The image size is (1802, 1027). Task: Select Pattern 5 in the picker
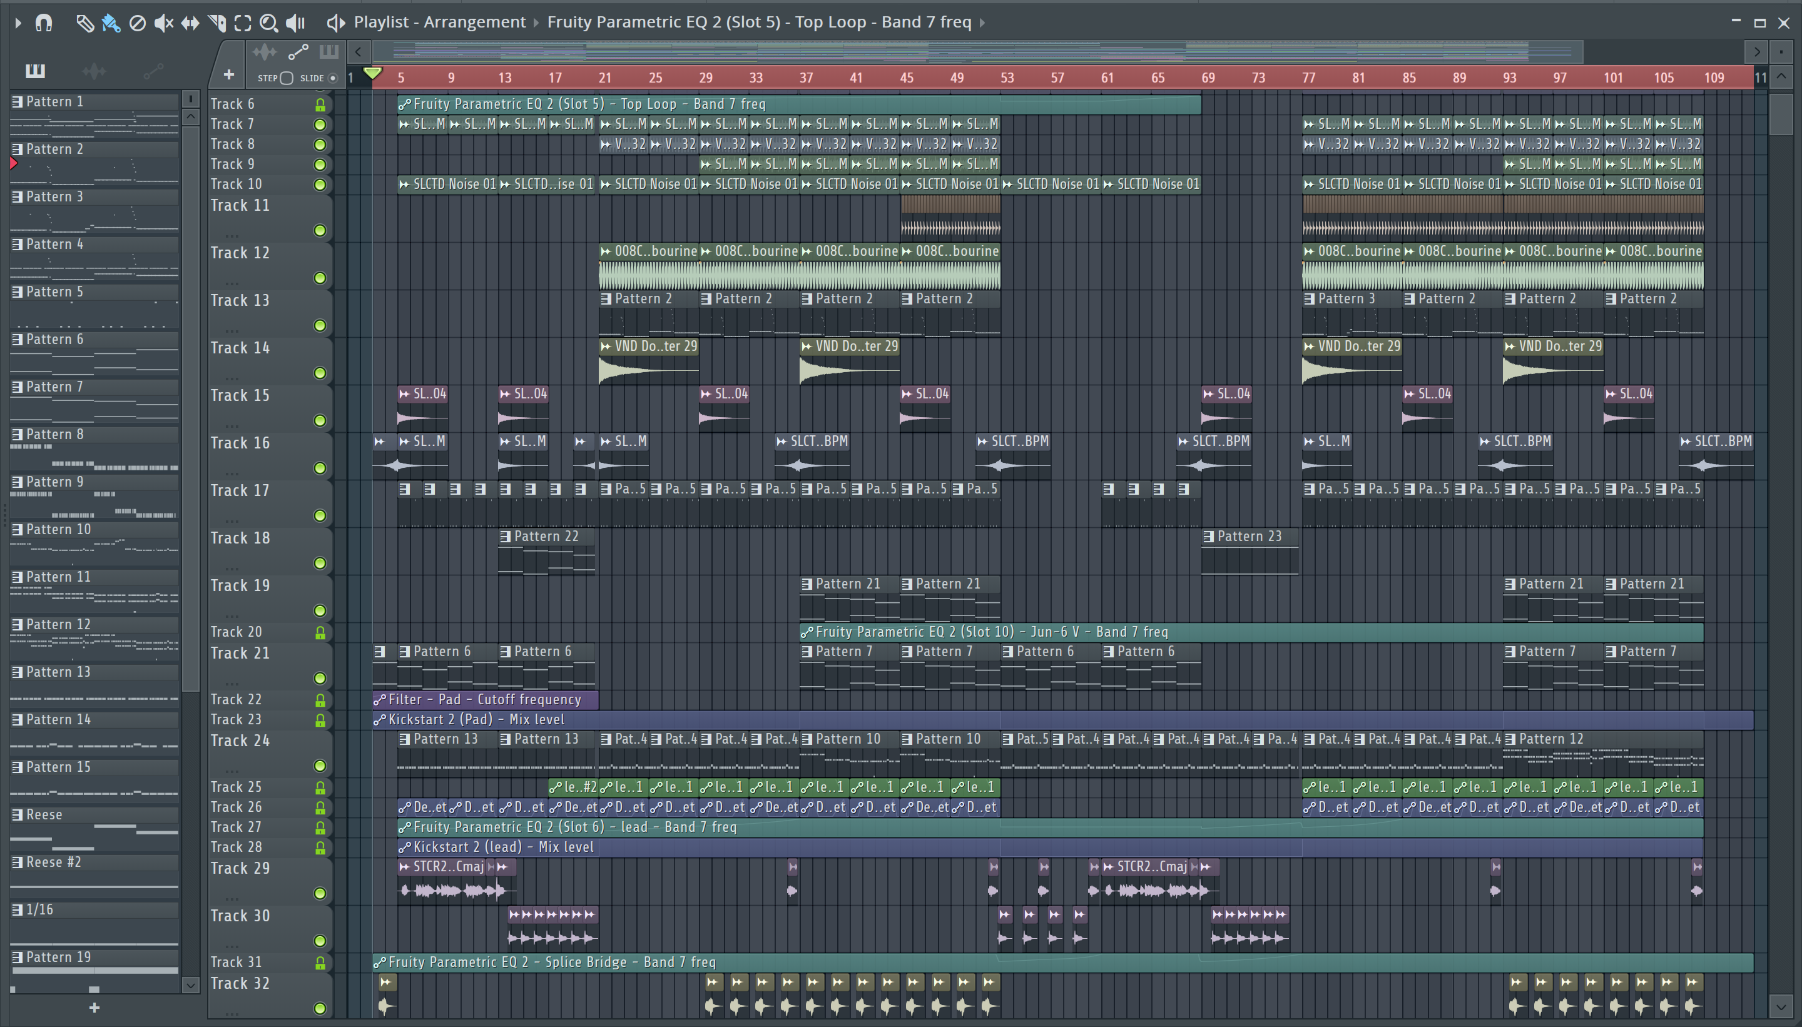point(94,292)
